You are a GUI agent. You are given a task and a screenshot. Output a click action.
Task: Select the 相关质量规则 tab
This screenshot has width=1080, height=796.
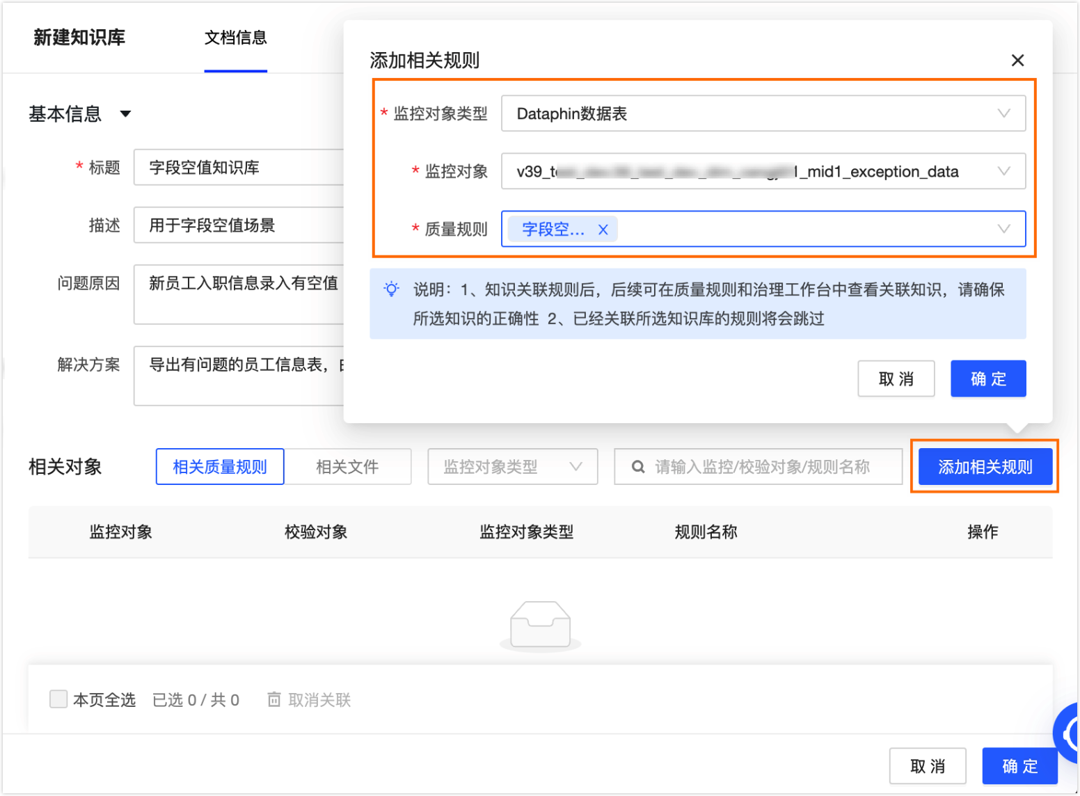point(220,467)
